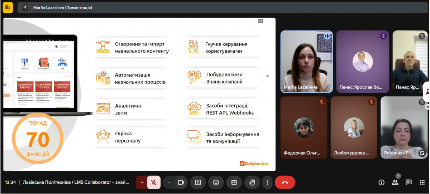This screenshot has width=430, height=194.
Task: Click speaking indicator on Mariia Lazarieva tile
Action: click(x=327, y=36)
